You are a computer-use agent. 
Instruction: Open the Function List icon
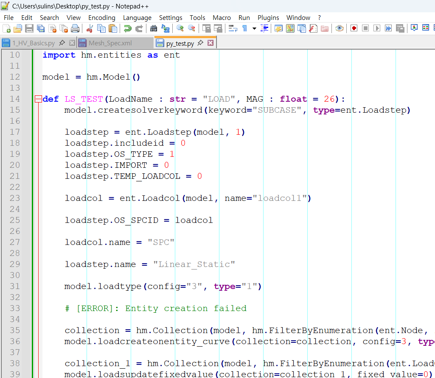pyautogui.click(x=313, y=28)
